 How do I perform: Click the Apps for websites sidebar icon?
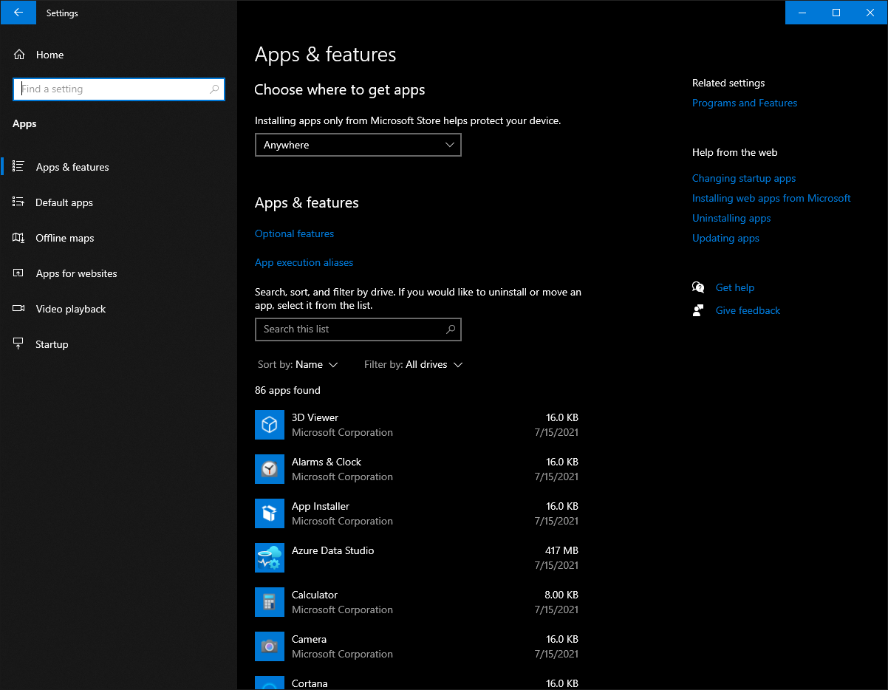coord(19,273)
